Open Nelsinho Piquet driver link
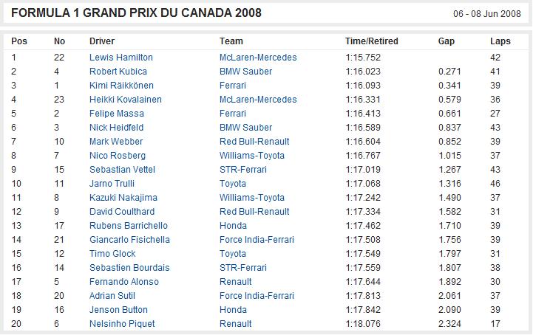 point(122,324)
